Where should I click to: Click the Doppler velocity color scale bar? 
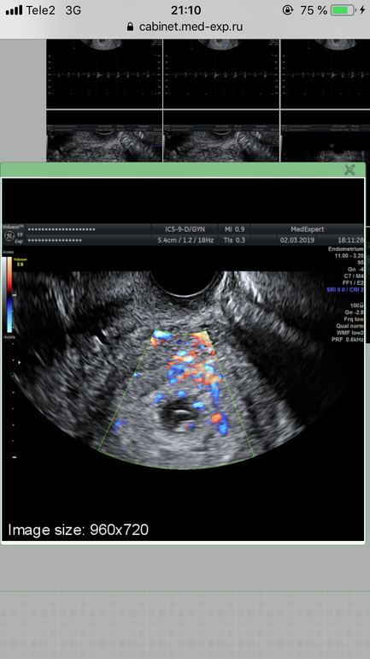tap(9, 294)
